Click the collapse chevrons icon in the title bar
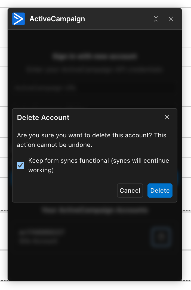Image resolution: width=191 pixels, height=290 pixels. [156, 19]
